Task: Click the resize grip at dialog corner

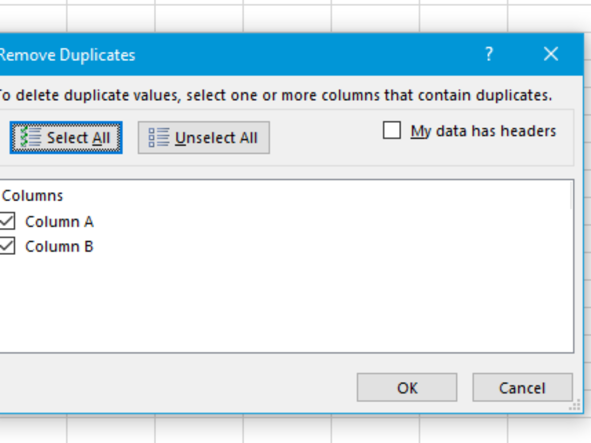Action: tap(574, 407)
